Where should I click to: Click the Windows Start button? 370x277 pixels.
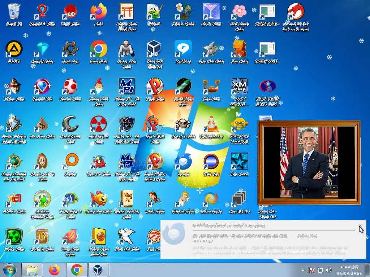(9, 270)
